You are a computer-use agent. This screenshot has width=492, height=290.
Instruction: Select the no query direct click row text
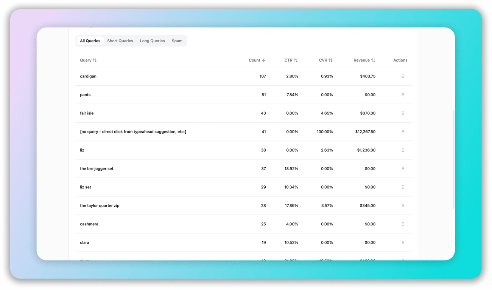click(133, 132)
